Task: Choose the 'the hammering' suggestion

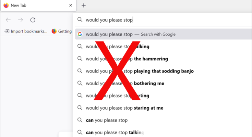Action: tap(151, 59)
